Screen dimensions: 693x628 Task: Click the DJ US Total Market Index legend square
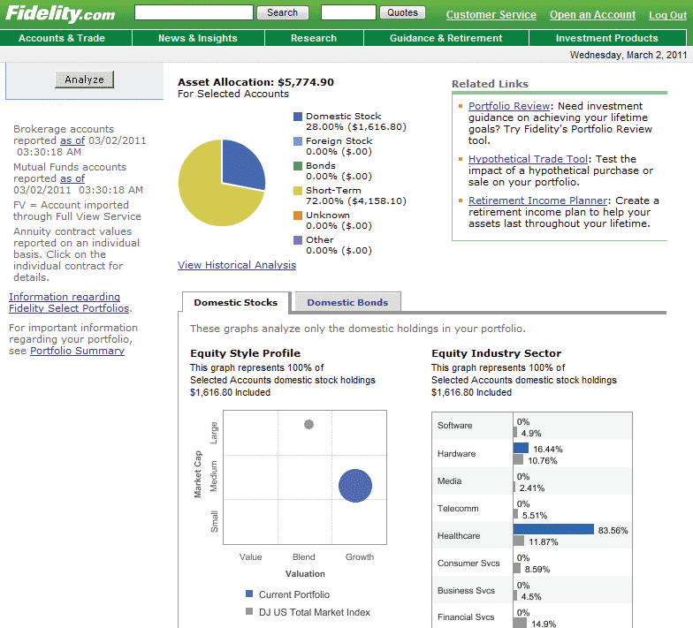[x=249, y=611]
